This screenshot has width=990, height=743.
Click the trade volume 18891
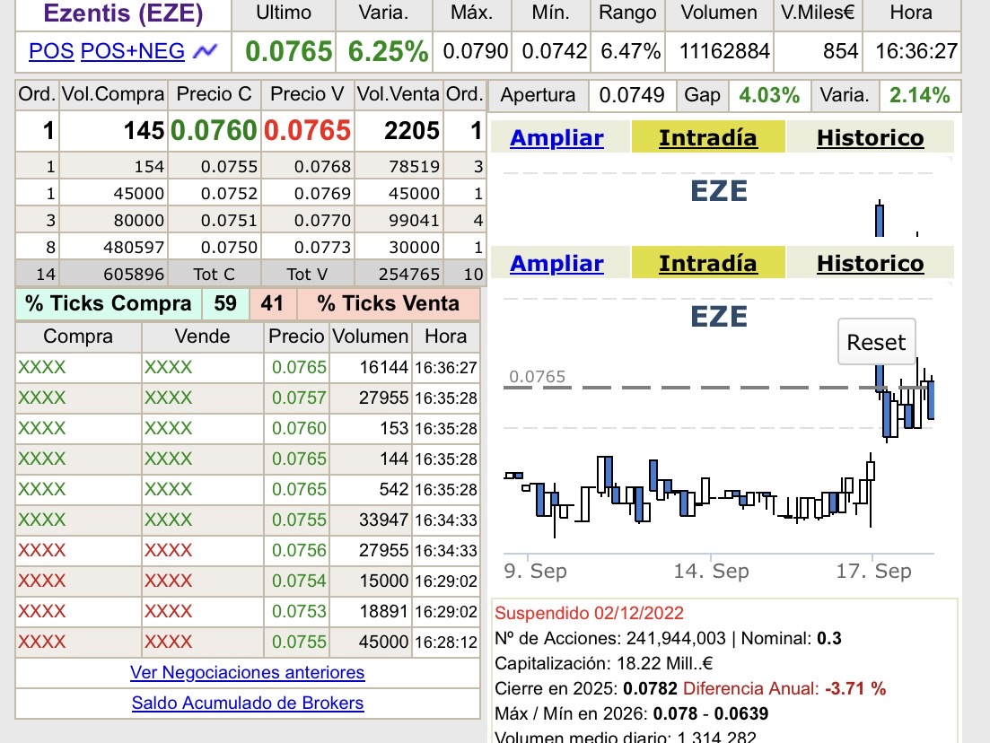point(384,611)
